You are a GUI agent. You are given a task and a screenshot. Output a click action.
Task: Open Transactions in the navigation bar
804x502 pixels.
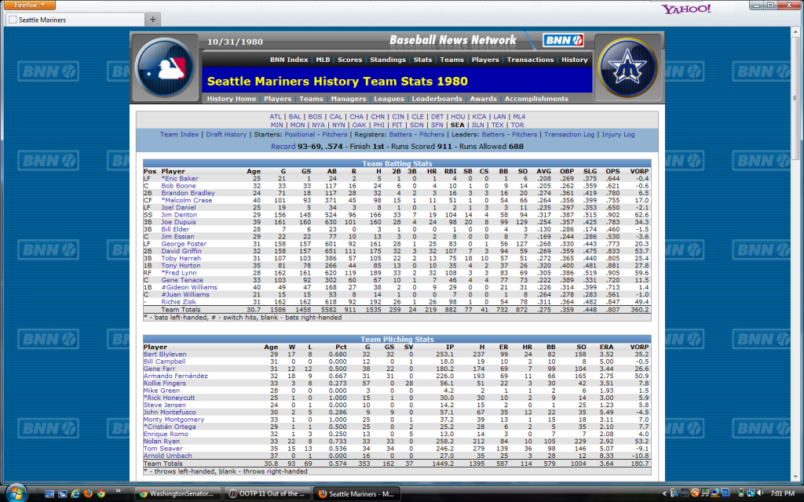tap(530, 60)
